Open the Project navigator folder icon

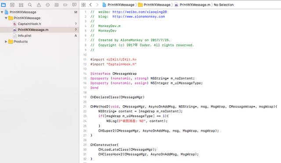point(4,5)
